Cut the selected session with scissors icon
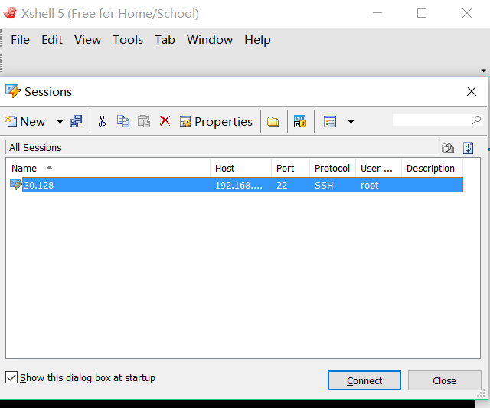The width and height of the screenshot is (490, 408). [x=102, y=121]
